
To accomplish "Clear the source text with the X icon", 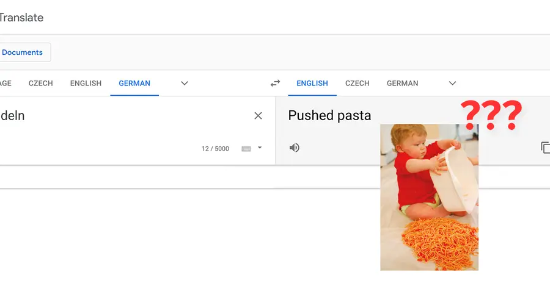I will (x=258, y=116).
